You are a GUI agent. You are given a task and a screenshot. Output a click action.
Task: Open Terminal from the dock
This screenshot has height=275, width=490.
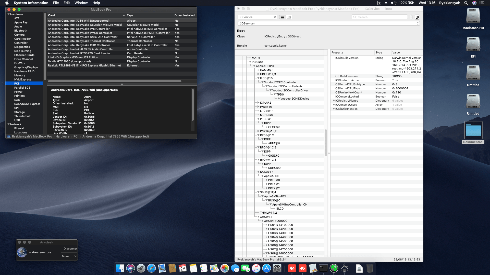coord(323,268)
